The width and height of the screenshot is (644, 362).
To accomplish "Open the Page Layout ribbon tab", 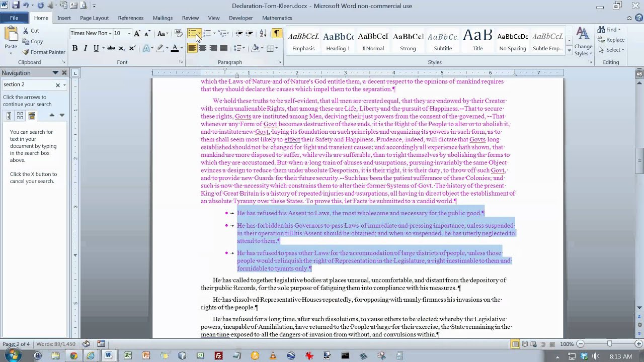I will 94,18.
